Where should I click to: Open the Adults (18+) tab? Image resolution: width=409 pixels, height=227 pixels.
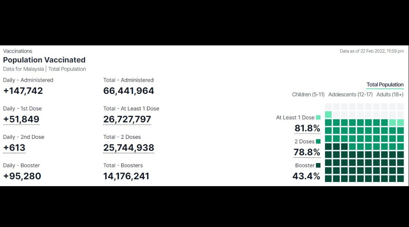coord(390,95)
